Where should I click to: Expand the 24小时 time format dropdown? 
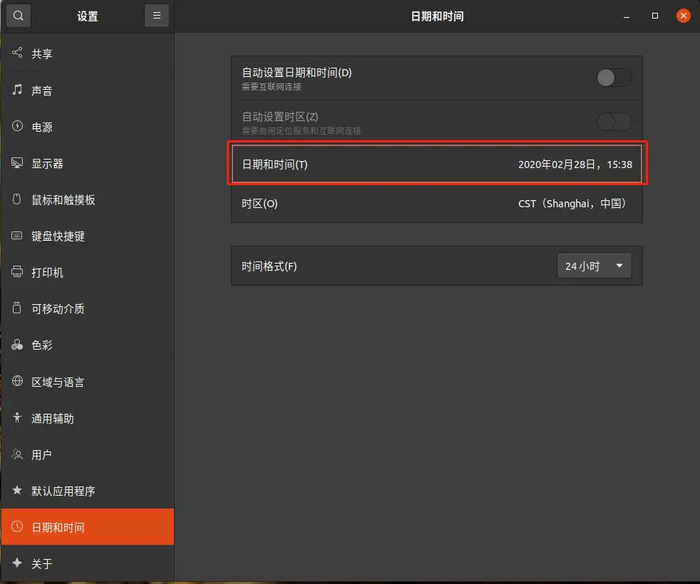[595, 266]
